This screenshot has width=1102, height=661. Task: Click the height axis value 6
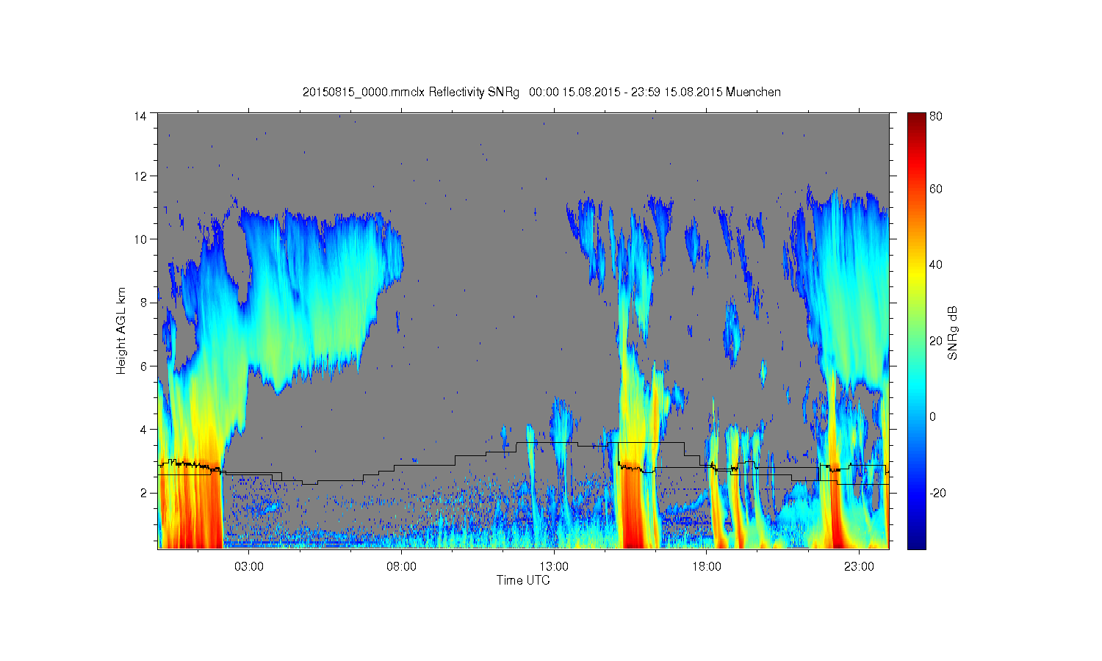pyautogui.click(x=143, y=366)
